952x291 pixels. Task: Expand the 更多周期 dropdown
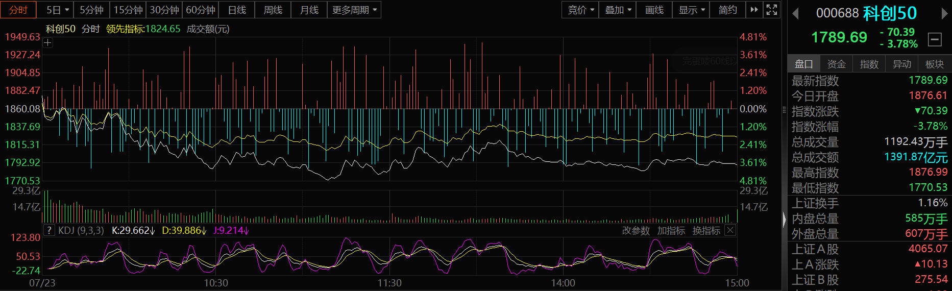click(x=354, y=10)
